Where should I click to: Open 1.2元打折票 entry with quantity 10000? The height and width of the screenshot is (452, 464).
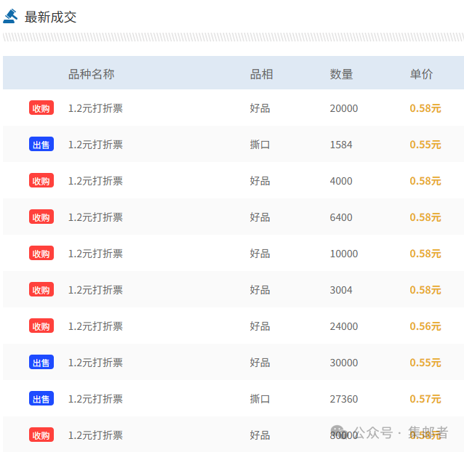coord(95,254)
